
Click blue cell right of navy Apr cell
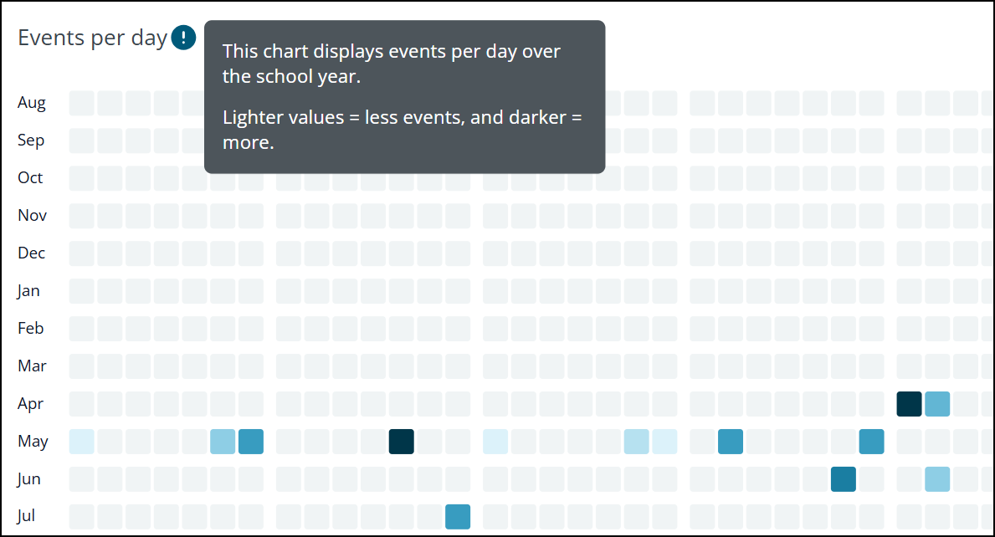click(937, 404)
